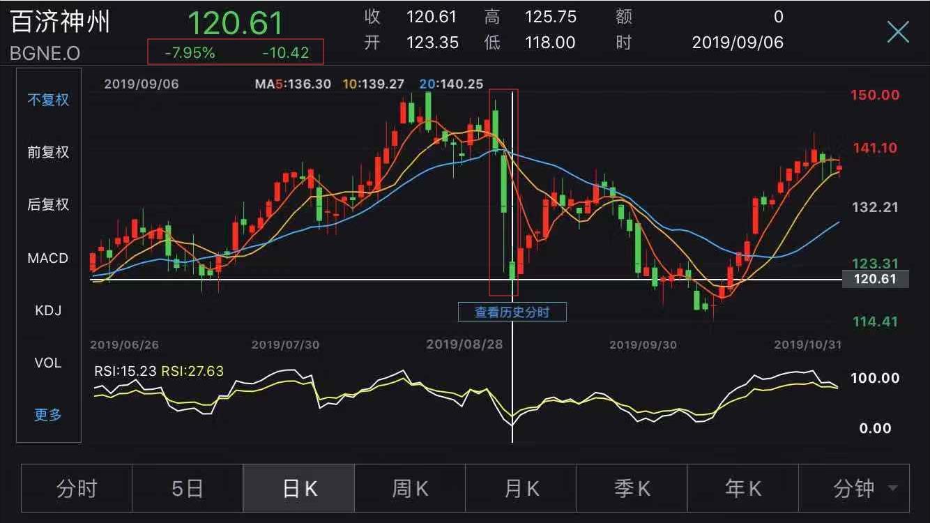Click the high price 125.75
Image resolution: width=930 pixels, height=523 pixels.
(x=550, y=17)
